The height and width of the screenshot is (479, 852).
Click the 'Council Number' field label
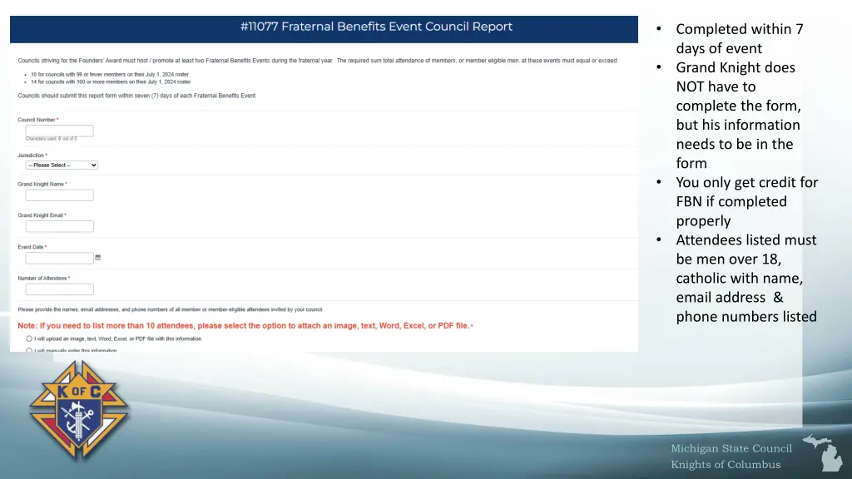(37, 120)
